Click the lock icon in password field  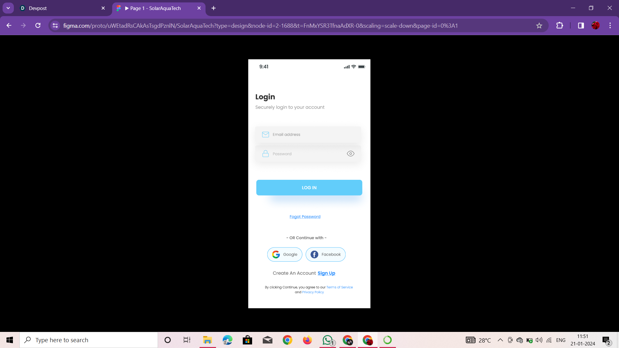pyautogui.click(x=265, y=154)
